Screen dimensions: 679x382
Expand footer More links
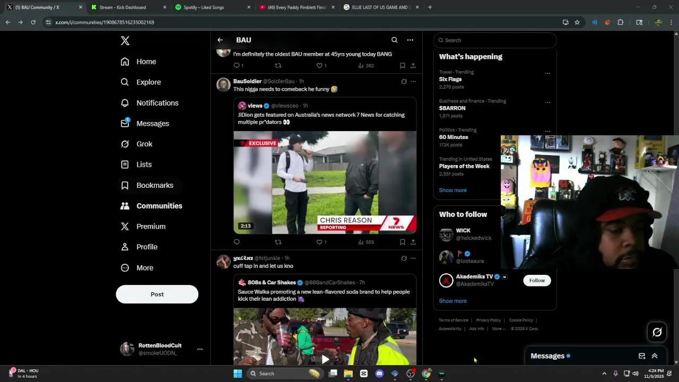click(498, 329)
